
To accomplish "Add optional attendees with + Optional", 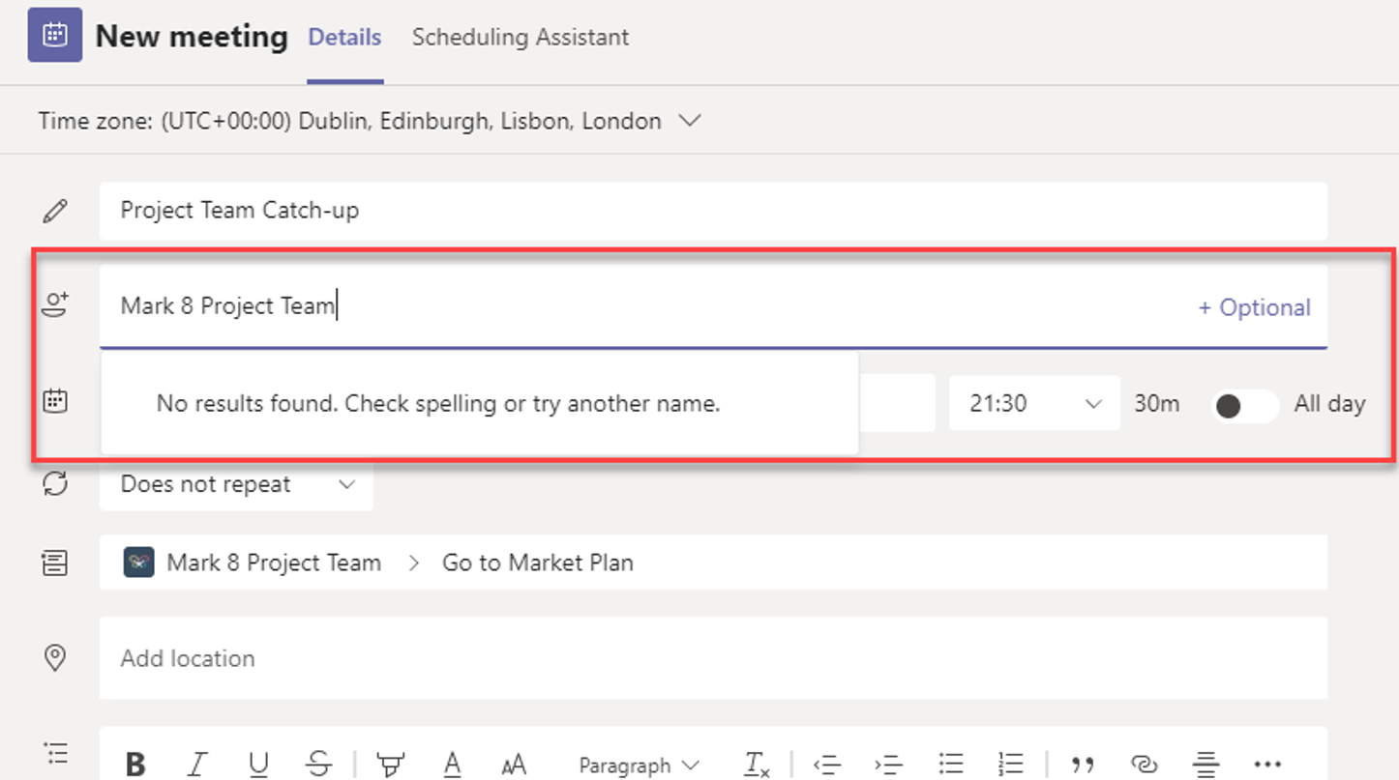I will (1255, 307).
